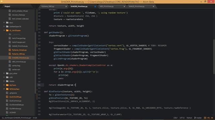Click the NPZInterface folder icon
Screen dimensions: 215x120
point(7,89)
